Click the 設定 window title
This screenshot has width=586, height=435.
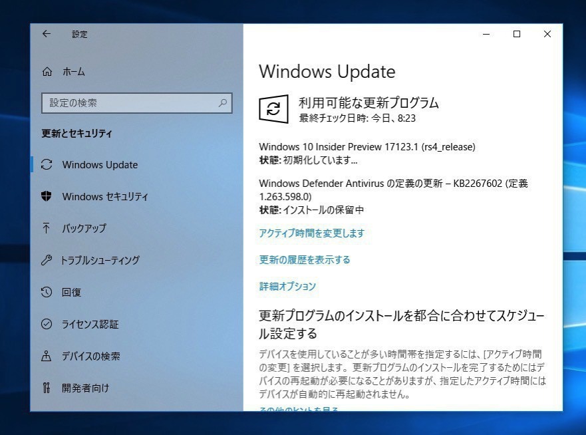click(x=80, y=35)
